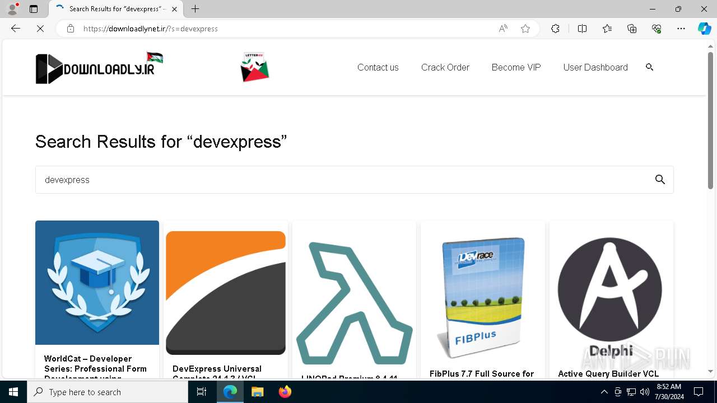Open the DevExpress Universal Complete link
Viewport: 717px width, 403px height.
tap(217, 373)
